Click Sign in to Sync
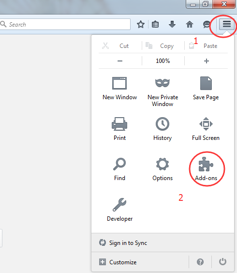Screen dimensions: 237x273 (163, 243)
